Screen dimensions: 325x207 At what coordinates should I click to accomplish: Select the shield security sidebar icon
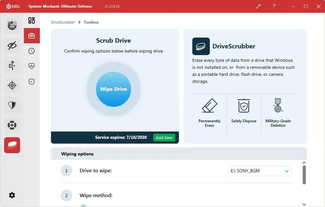[12, 105]
